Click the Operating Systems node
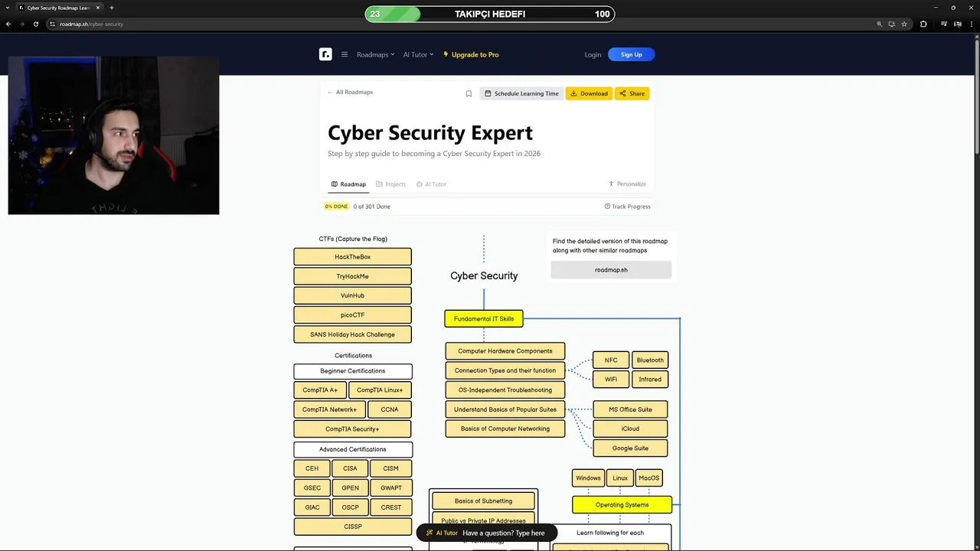Viewport: 980px width, 551px height. click(622, 504)
